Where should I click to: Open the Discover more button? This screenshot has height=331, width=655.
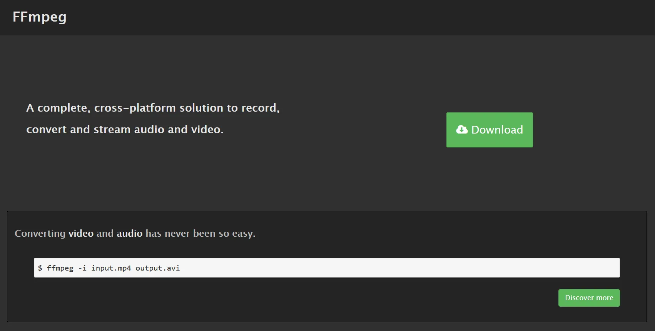point(589,298)
